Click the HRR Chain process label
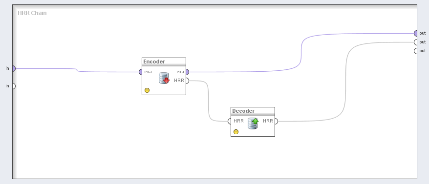429x184 pixels. 32,13
